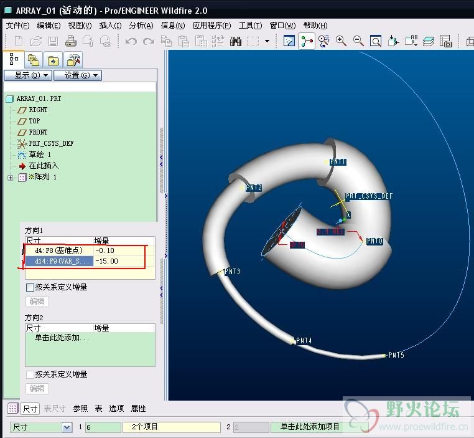This screenshot has height=438, width=474.
Task: Click the Orient mode icon
Action: tap(323, 41)
